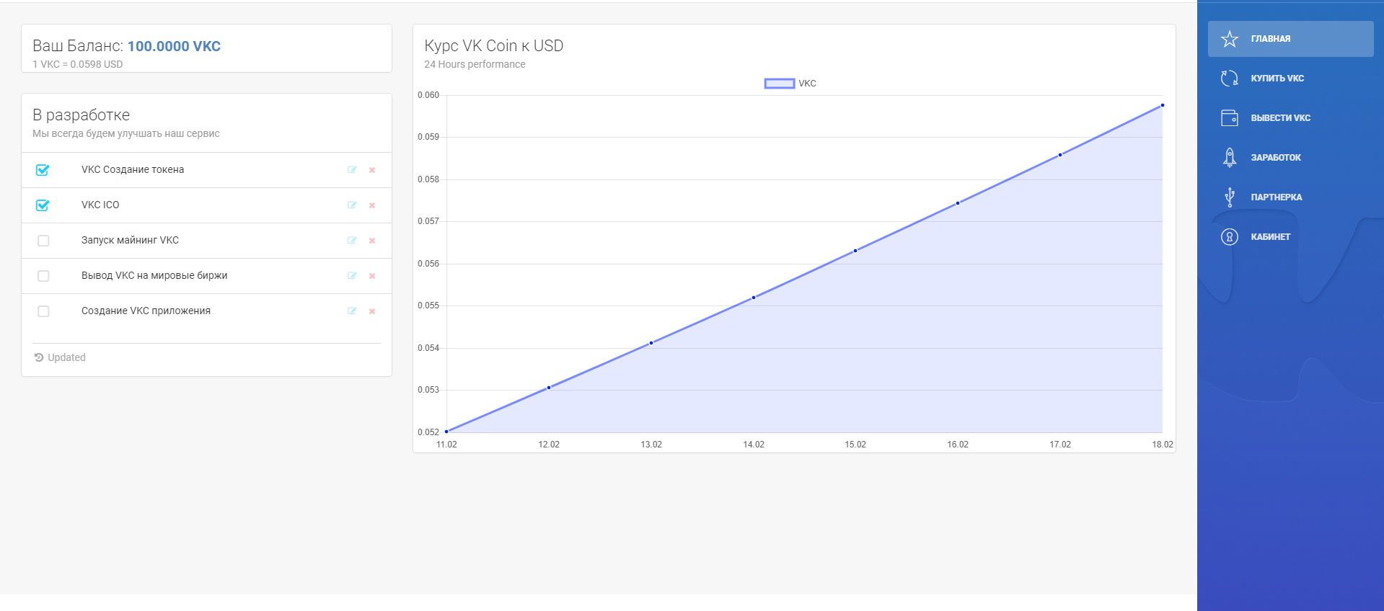Open Купить VKC menu item
1384x611 pixels.
(1291, 79)
